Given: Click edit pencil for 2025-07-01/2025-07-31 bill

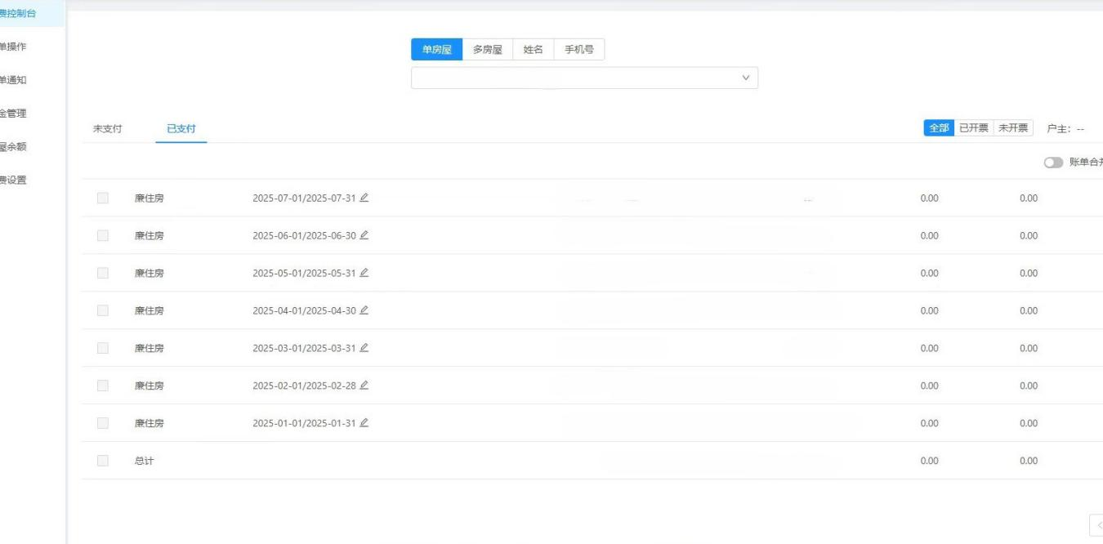Looking at the screenshot, I should pos(364,198).
